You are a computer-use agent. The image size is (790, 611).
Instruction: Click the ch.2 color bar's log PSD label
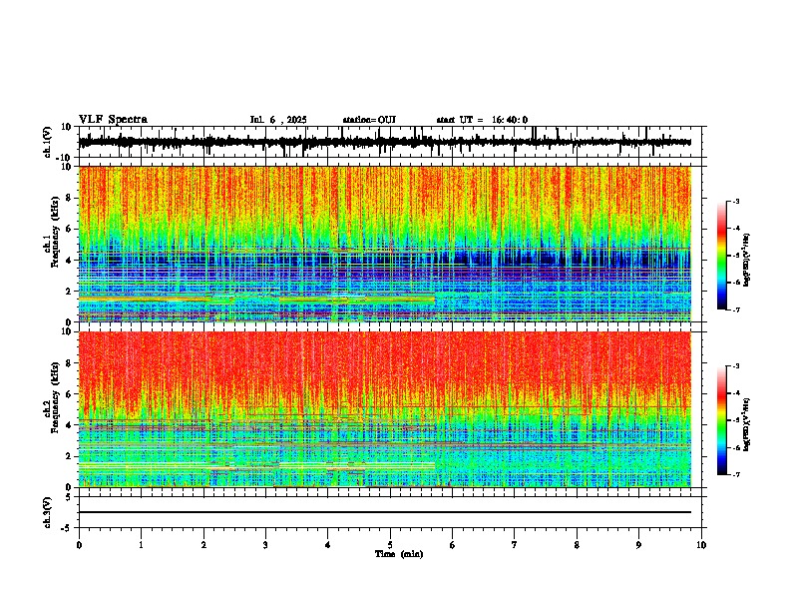pyautogui.click(x=747, y=424)
